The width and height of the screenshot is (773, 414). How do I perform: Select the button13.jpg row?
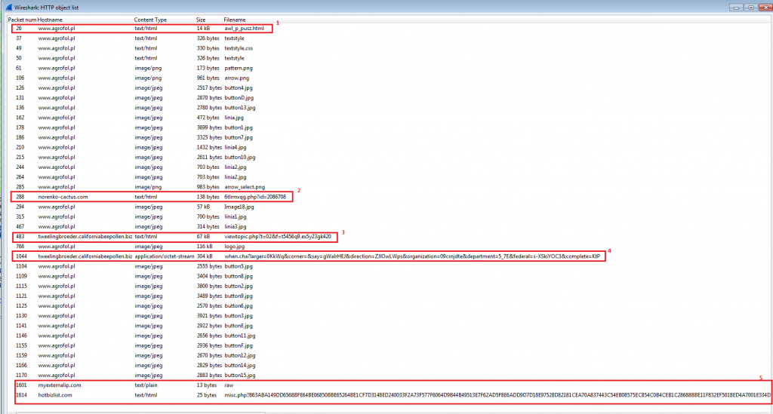pos(390,107)
